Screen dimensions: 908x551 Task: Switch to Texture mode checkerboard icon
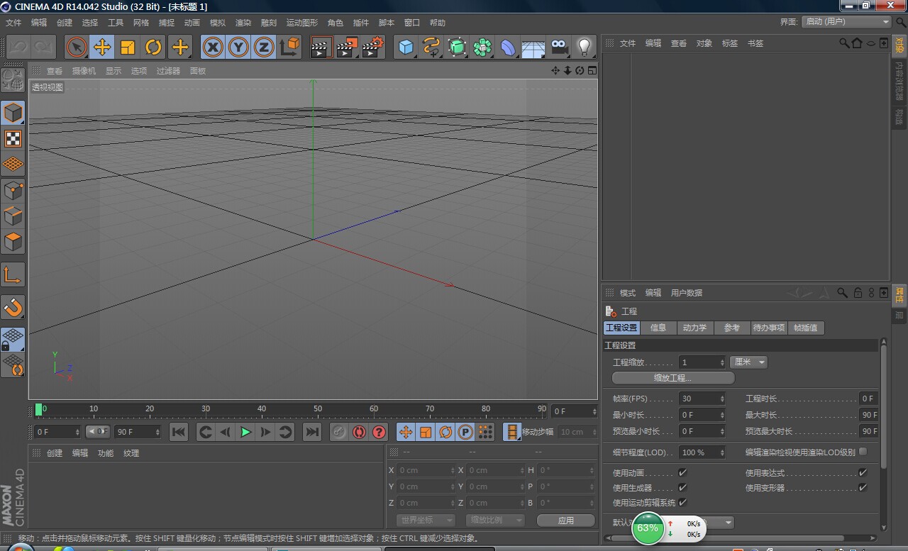[x=13, y=138]
